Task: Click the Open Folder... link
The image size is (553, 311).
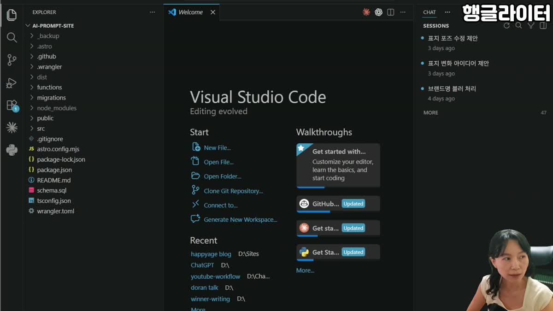Action: pos(223,176)
